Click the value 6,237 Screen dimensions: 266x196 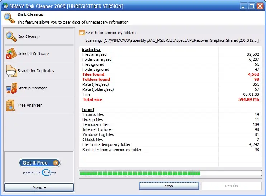(254, 59)
